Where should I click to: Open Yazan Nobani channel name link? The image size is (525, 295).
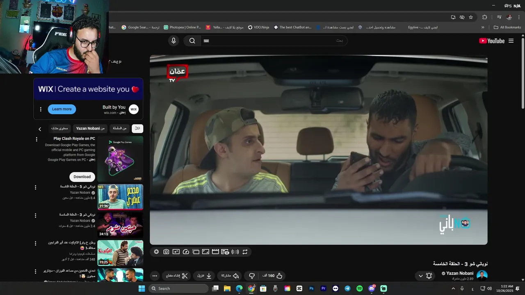tap(460, 273)
